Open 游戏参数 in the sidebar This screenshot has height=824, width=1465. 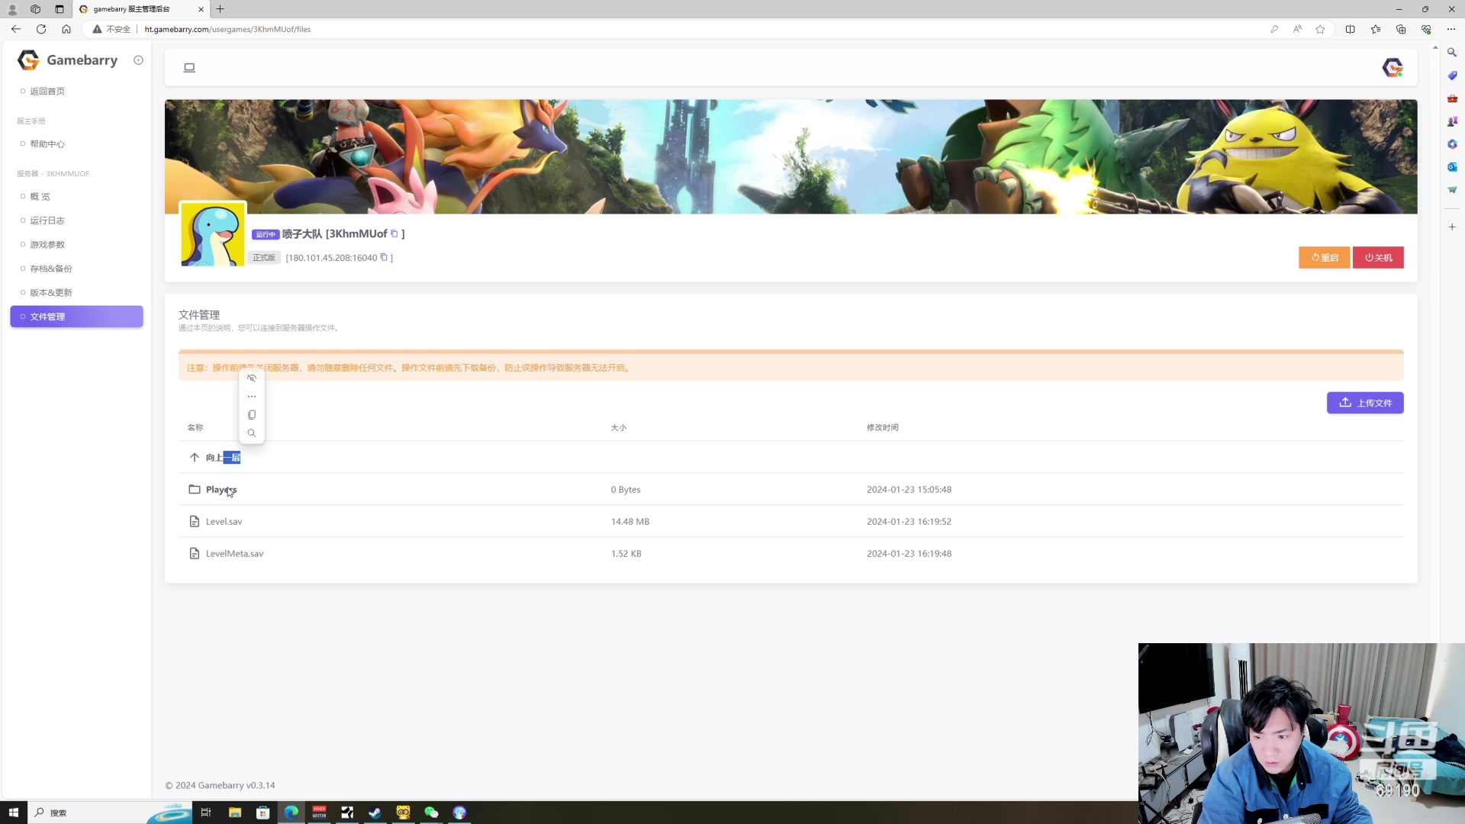tap(47, 245)
